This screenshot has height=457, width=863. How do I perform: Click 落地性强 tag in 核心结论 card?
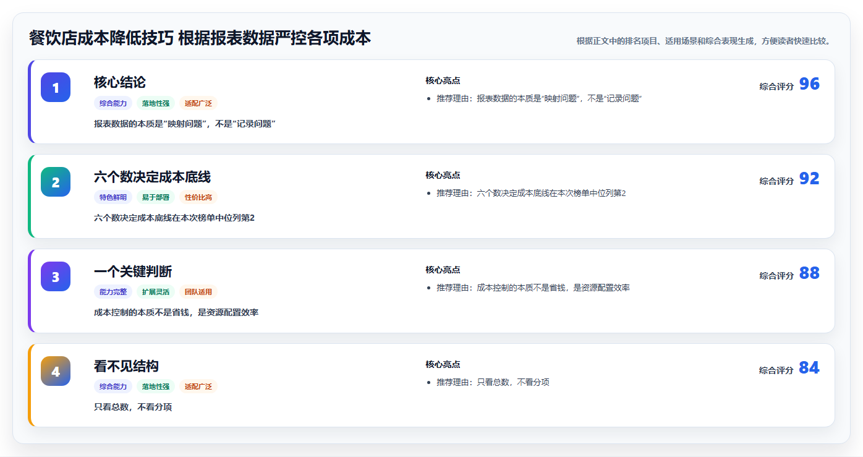point(156,103)
